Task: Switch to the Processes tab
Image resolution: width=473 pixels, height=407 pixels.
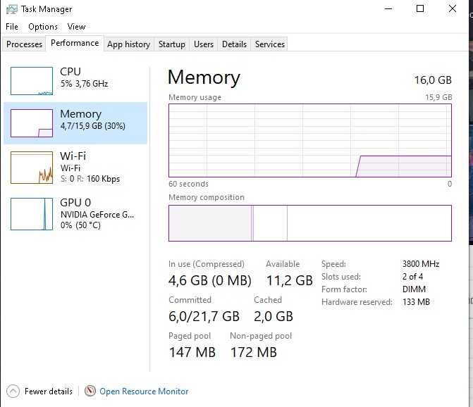Action: 24,44
